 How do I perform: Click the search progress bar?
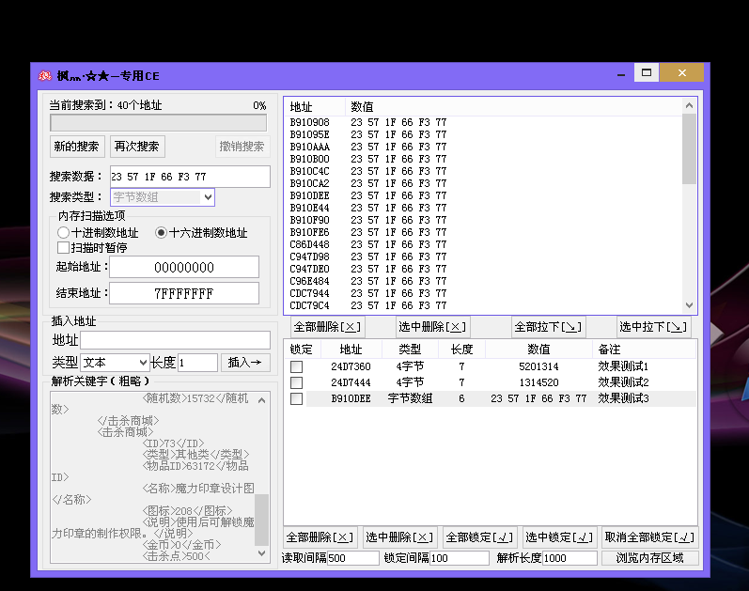point(159,123)
